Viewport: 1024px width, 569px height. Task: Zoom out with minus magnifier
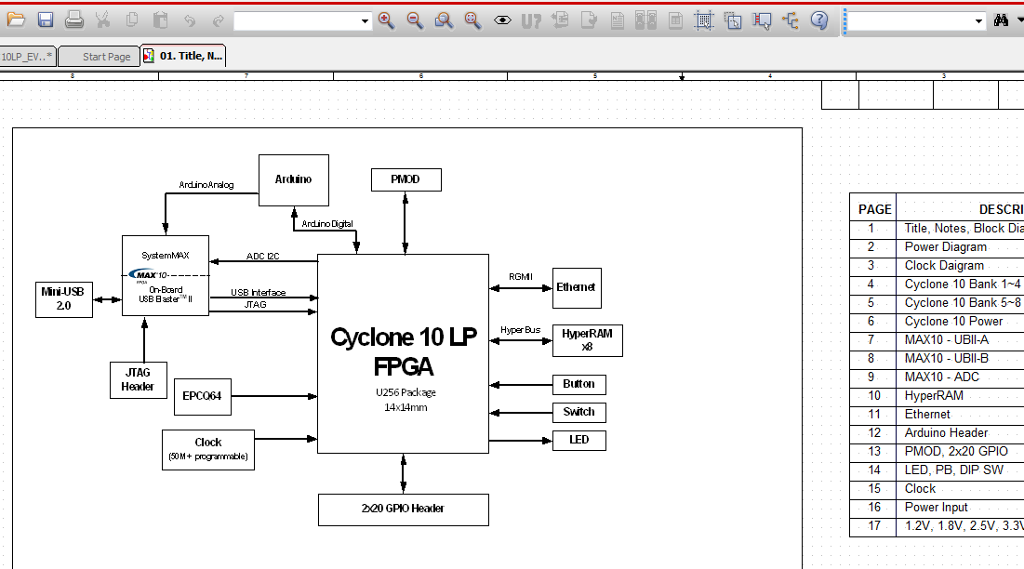click(415, 20)
